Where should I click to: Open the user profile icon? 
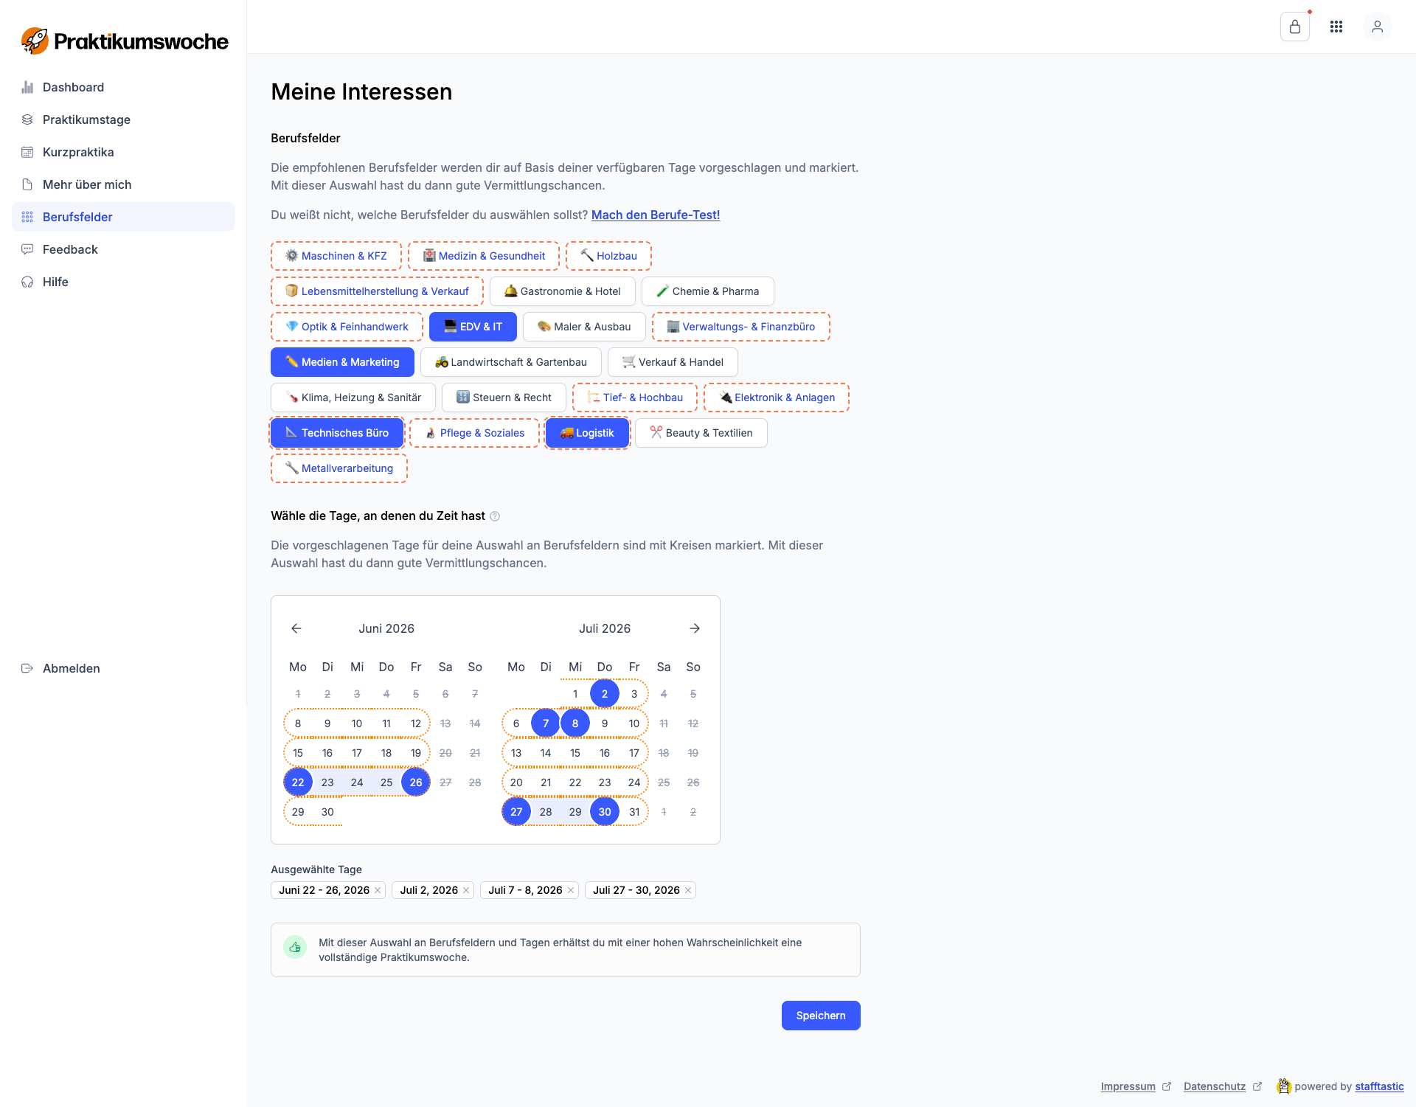(x=1377, y=27)
